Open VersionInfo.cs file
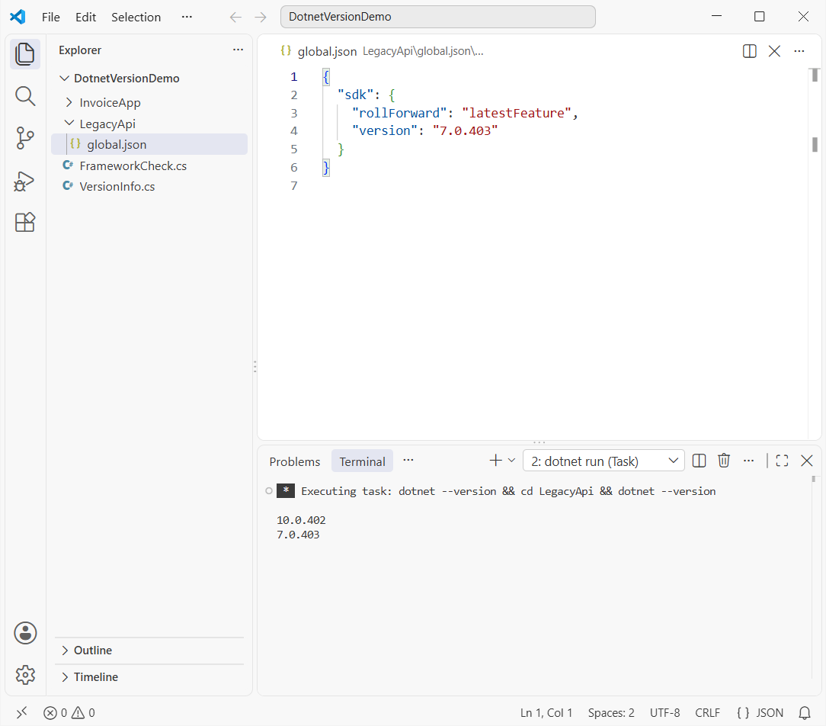 click(149, 186)
